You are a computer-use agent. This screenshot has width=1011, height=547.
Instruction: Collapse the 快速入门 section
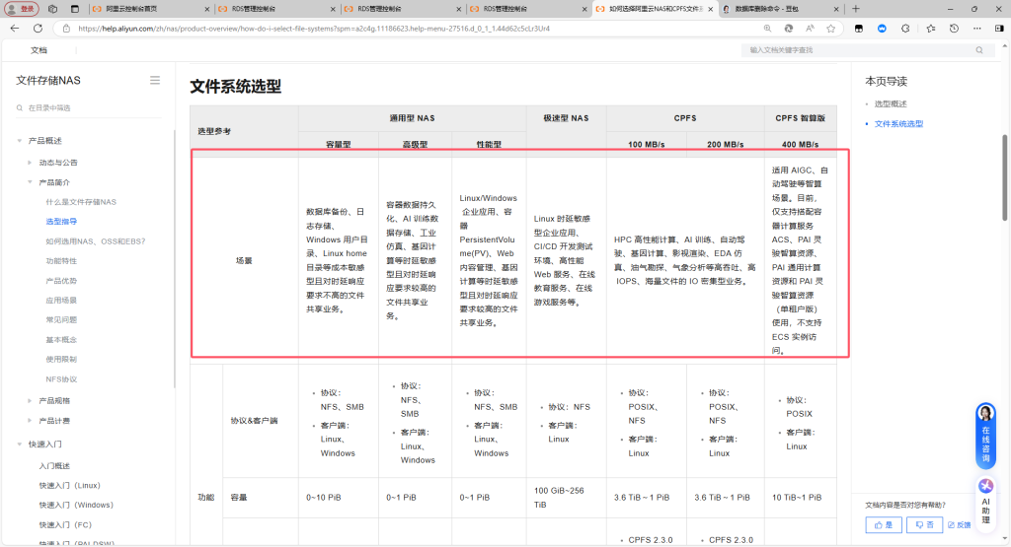(19, 444)
